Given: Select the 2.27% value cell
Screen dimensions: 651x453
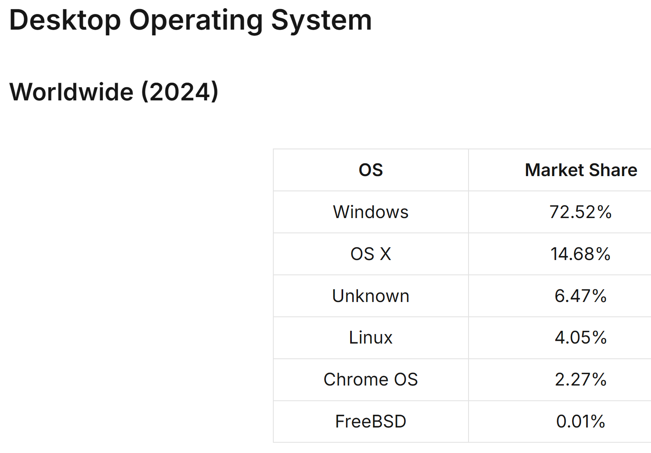Looking at the screenshot, I should click(x=560, y=380).
